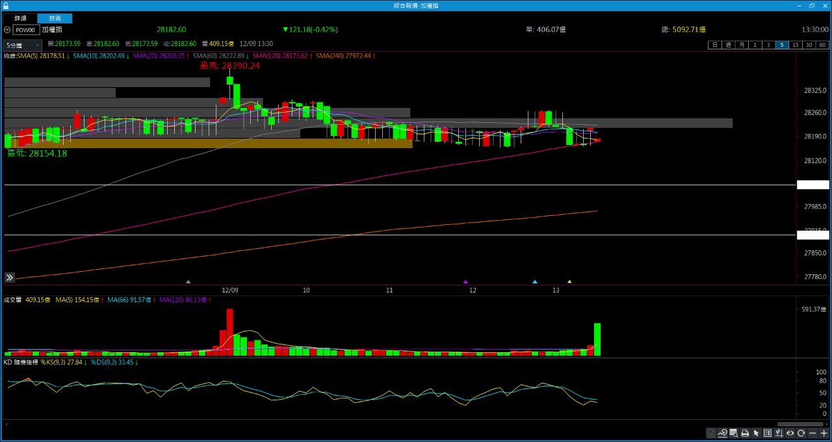The height and width of the screenshot is (442, 832).
Task: Zoom out chart with minus icon
Action: (x=812, y=434)
